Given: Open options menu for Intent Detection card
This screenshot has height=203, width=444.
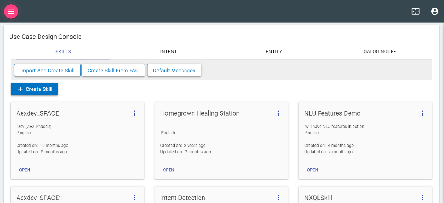Looking at the screenshot, I should tap(278, 198).
